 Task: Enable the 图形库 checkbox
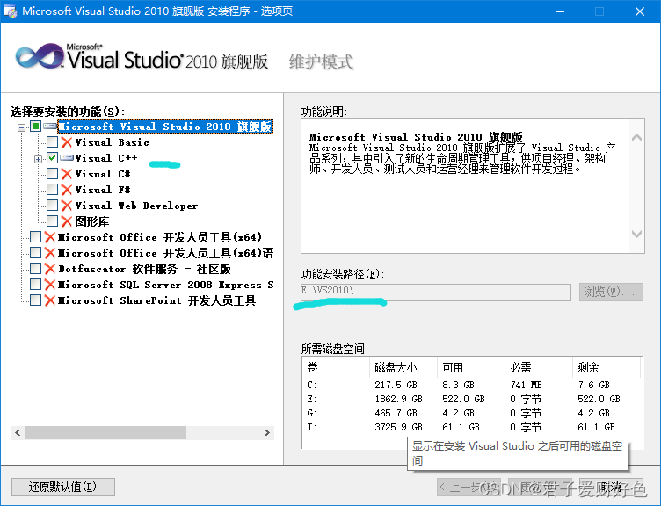tap(52, 221)
